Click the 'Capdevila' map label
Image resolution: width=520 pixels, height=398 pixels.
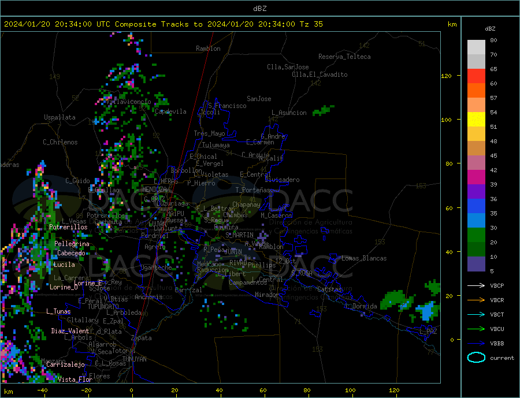[x=170, y=111]
